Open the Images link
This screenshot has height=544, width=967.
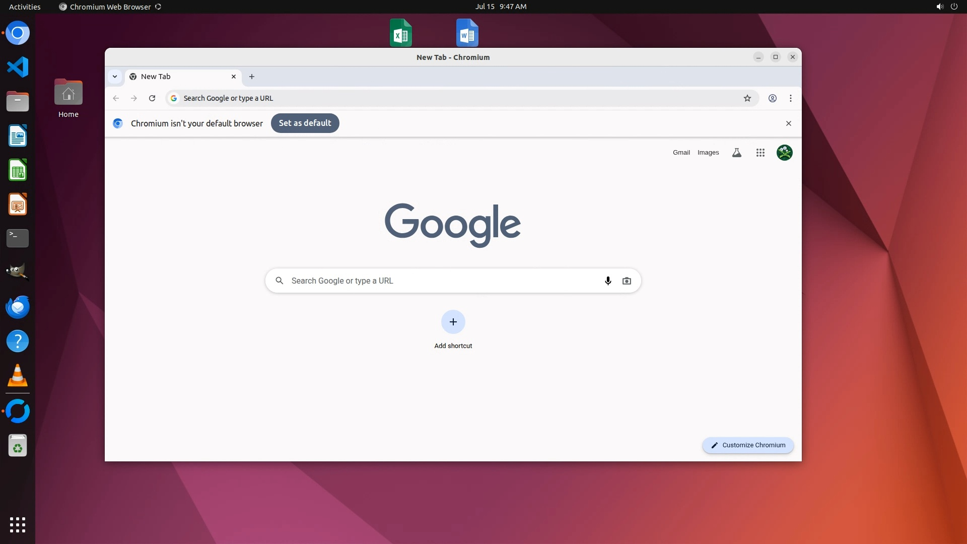708,153
